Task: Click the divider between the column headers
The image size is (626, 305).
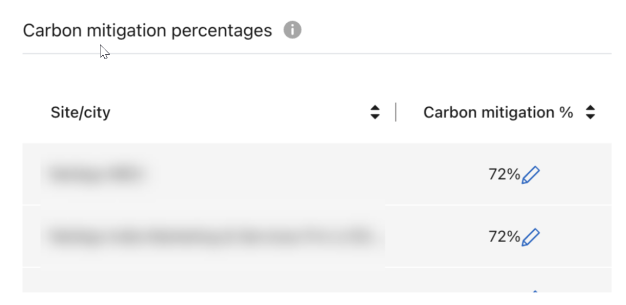Action: [x=396, y=112]
